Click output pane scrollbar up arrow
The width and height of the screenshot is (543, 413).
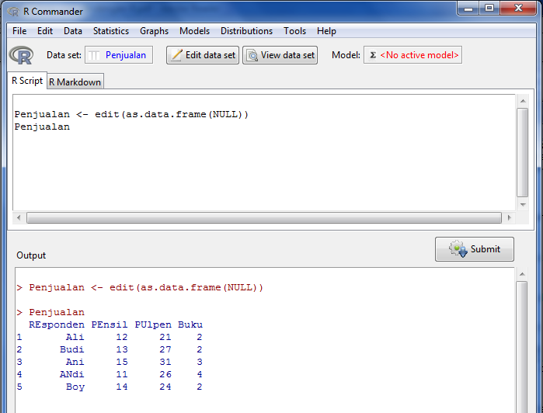click(x=523, y=274)
